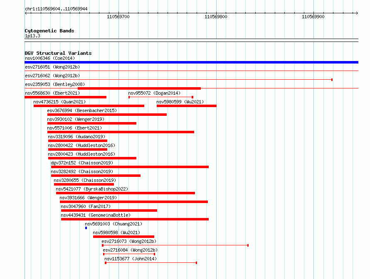This screenshot has height=279, width=370.
Task: Click right end marker of esv2716062
Action: click(332, 80)
